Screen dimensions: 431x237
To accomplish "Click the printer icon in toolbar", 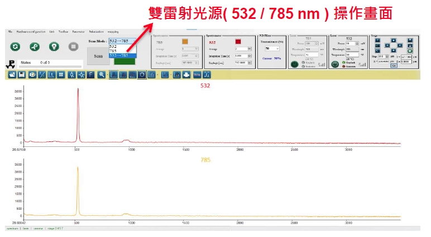I will coord(186,75).
